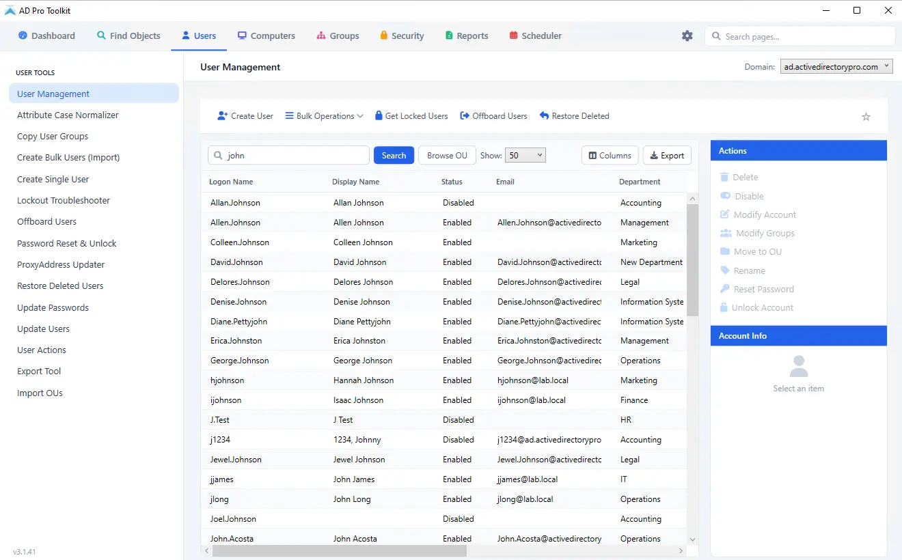902x560 pixels.
Task: Open the Dashboard tab
Action: point(46,36)
